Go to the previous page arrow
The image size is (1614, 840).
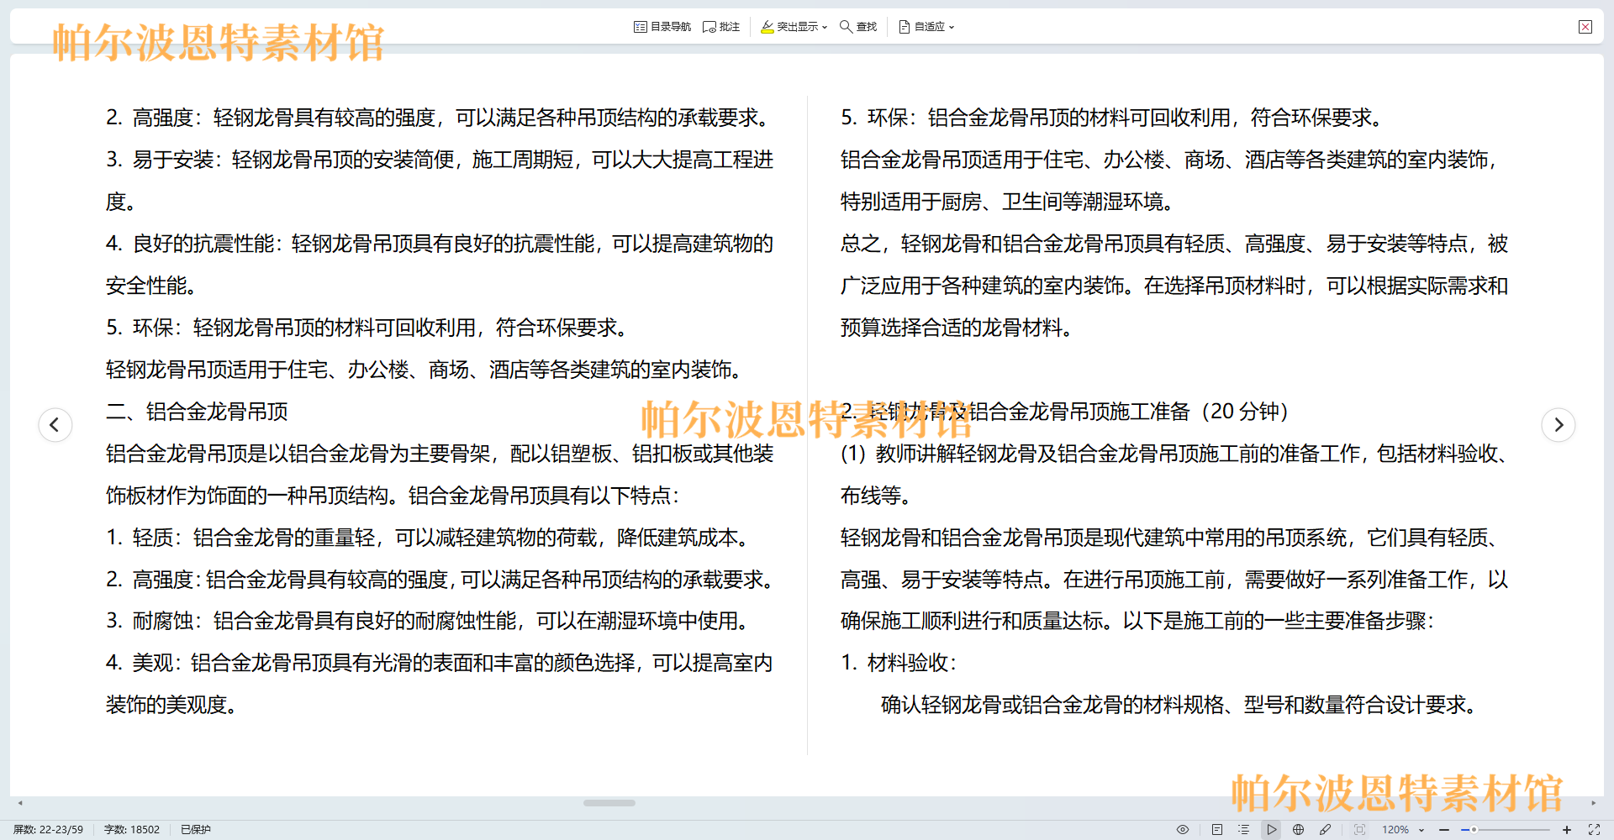tap(55, 424)
